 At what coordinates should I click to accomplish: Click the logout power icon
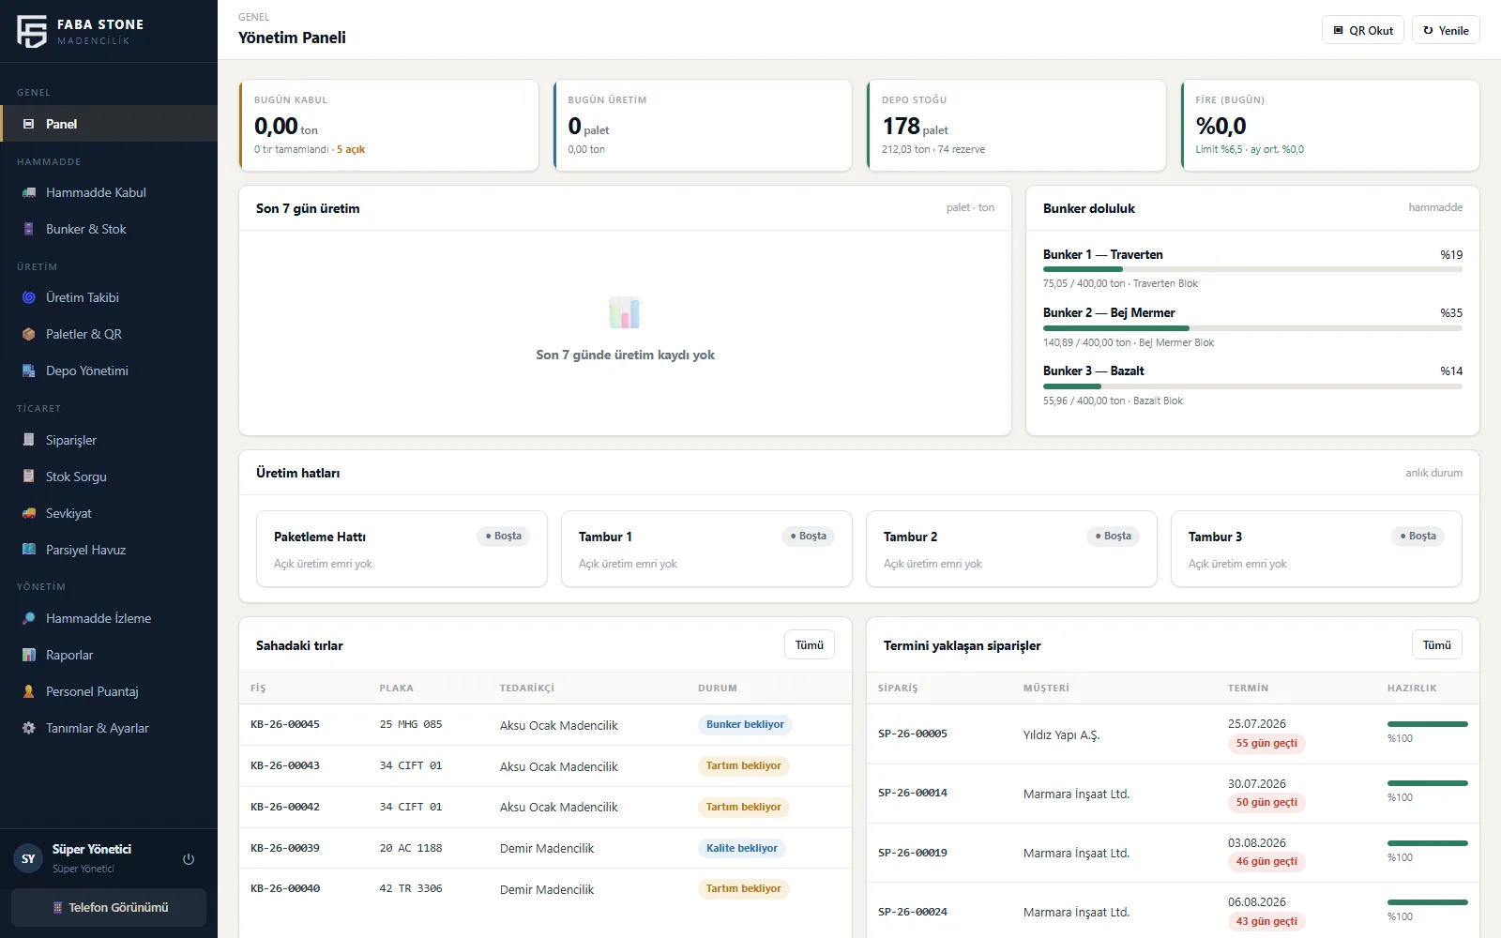tap(189, 859)
